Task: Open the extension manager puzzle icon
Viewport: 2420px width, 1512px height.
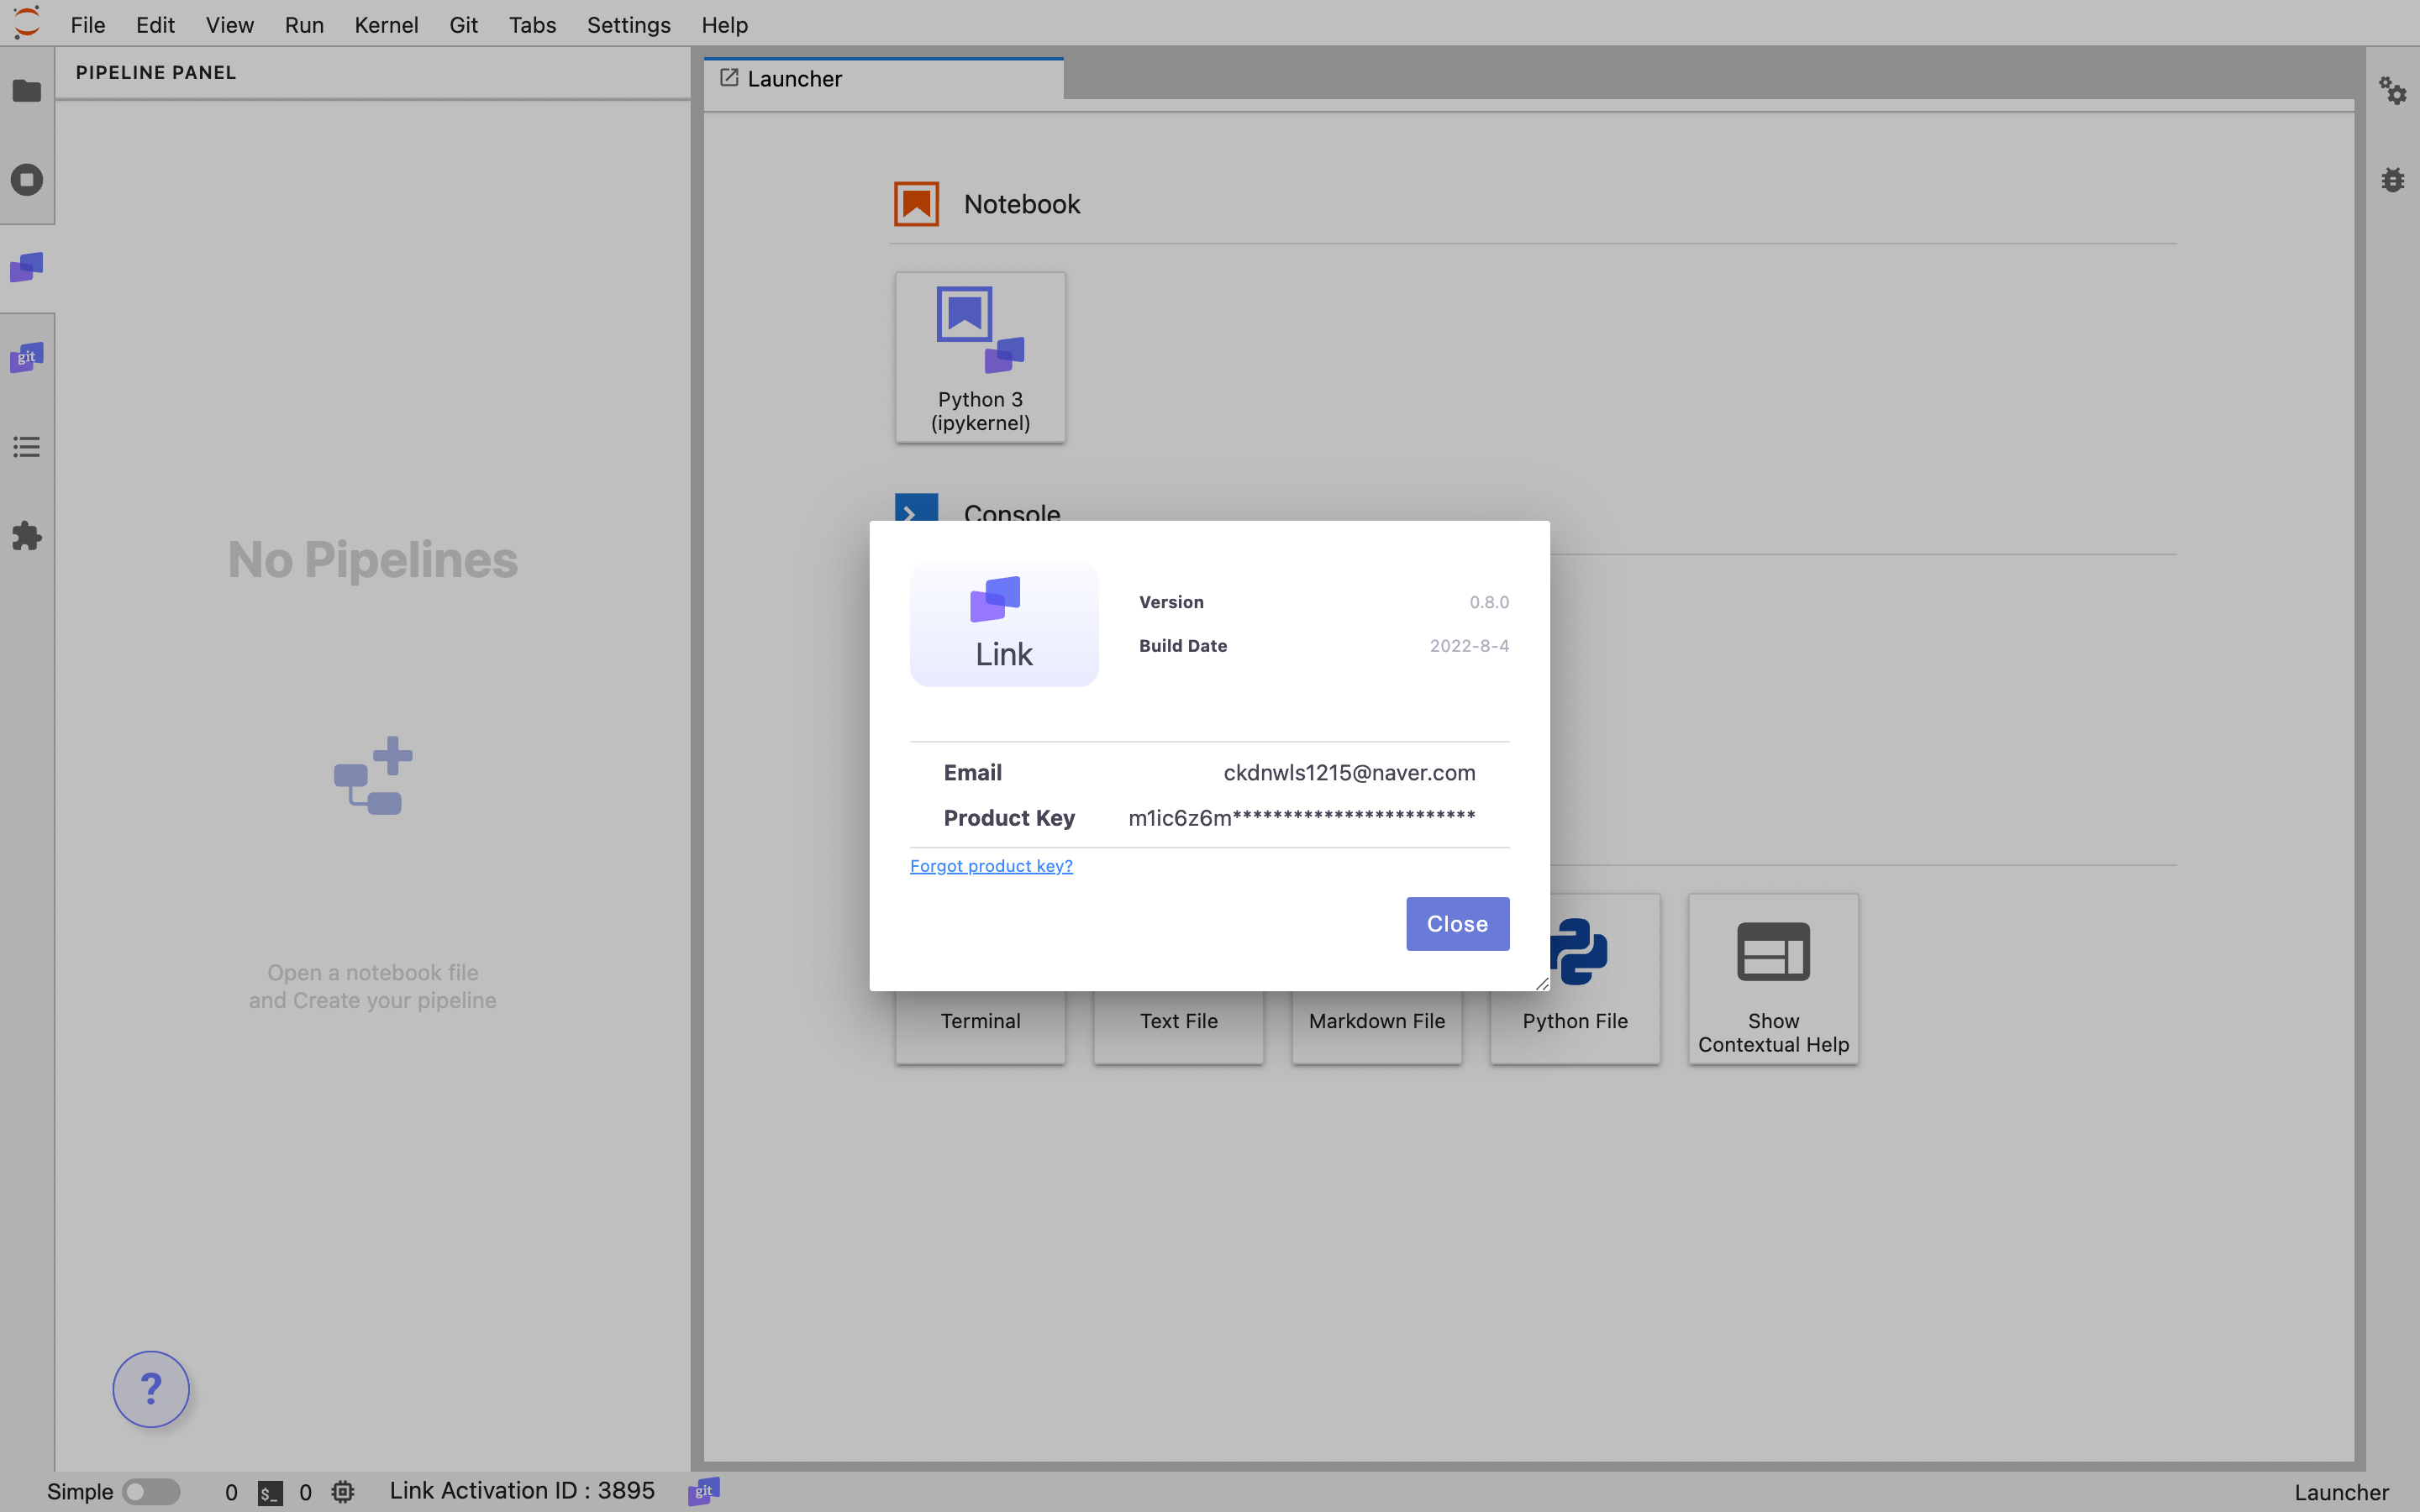Action: (27, 536)
